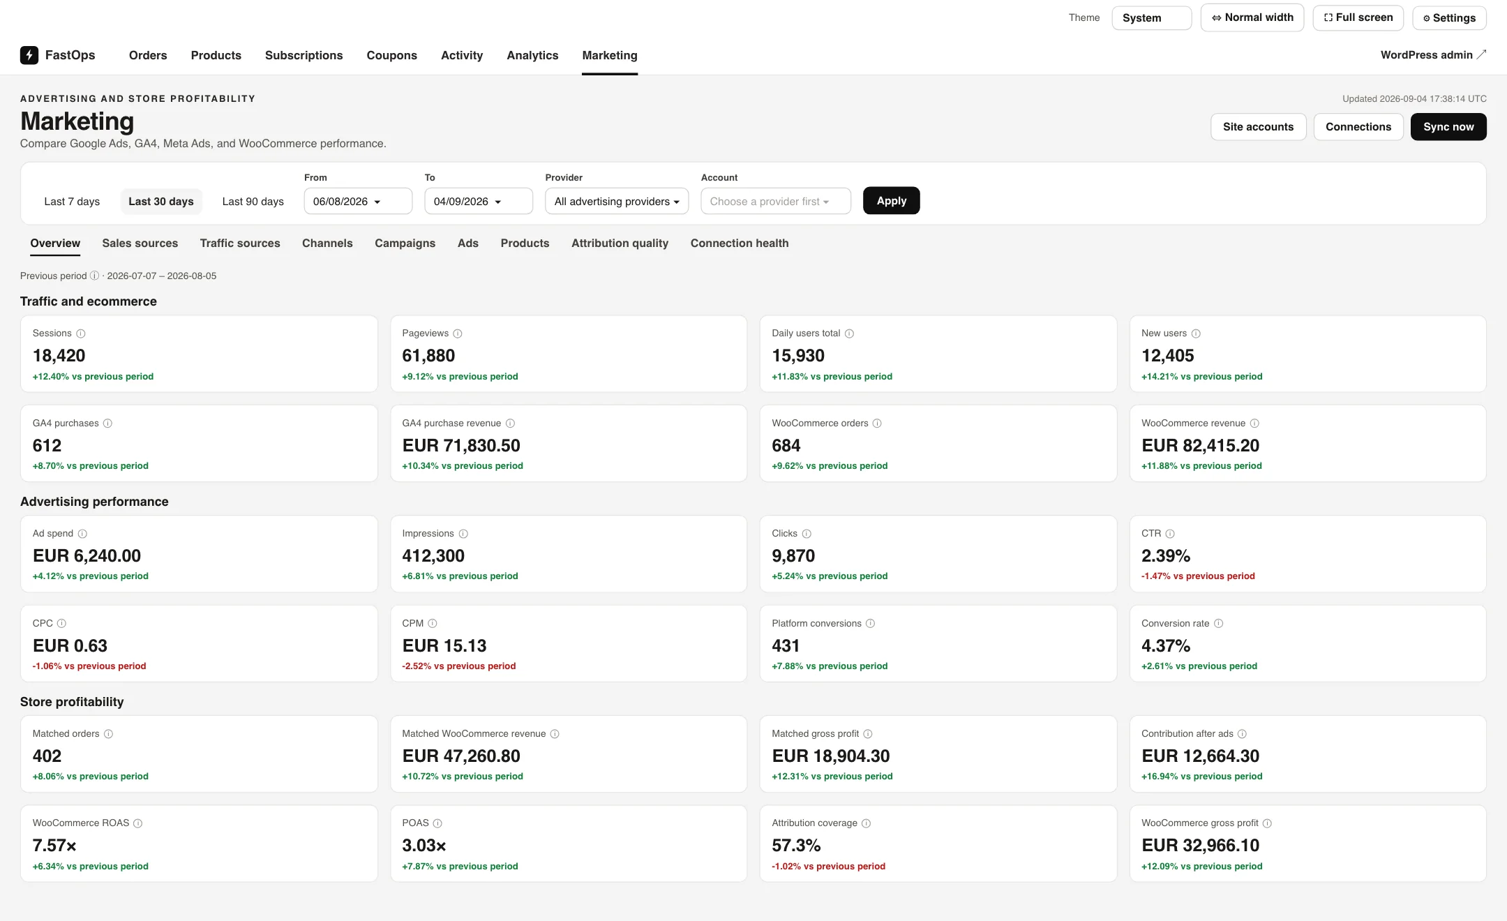Open Clicks metric info icon
The height and width of the screenshot is (921, 1507).
point(807,534)
